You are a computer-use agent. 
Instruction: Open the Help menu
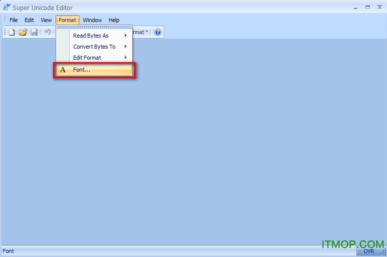114,20
